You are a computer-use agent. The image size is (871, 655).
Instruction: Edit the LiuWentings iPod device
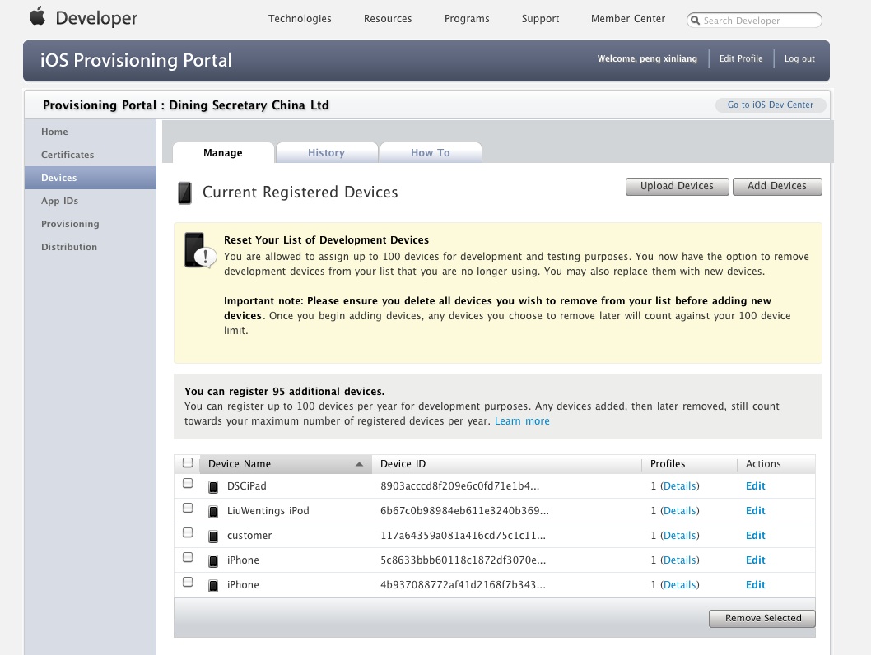[756, 511]
